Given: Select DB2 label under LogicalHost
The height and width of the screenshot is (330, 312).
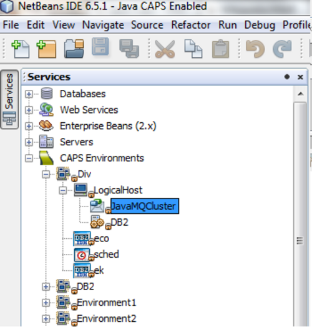Looking at the screenshot, I should pos(119,222).
